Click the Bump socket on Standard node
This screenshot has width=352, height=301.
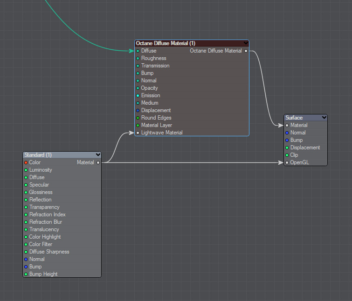click(26, 267)
